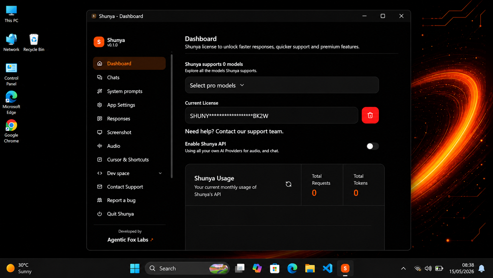Screen dimensions: 493x278
Task: Toggle Enable Shunya API switch
Action: [x=372, y=146]
